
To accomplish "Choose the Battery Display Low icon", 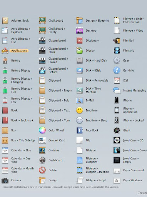I will (5, 100).
